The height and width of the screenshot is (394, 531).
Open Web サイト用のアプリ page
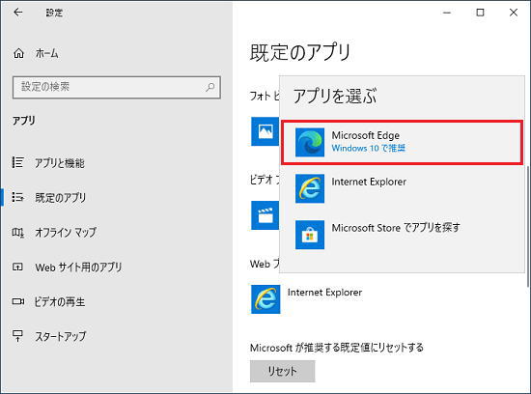tap(67, 267)
